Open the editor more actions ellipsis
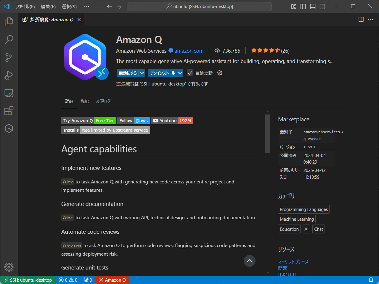The width and height of the screenshot is (379, 284). [370, 20]
